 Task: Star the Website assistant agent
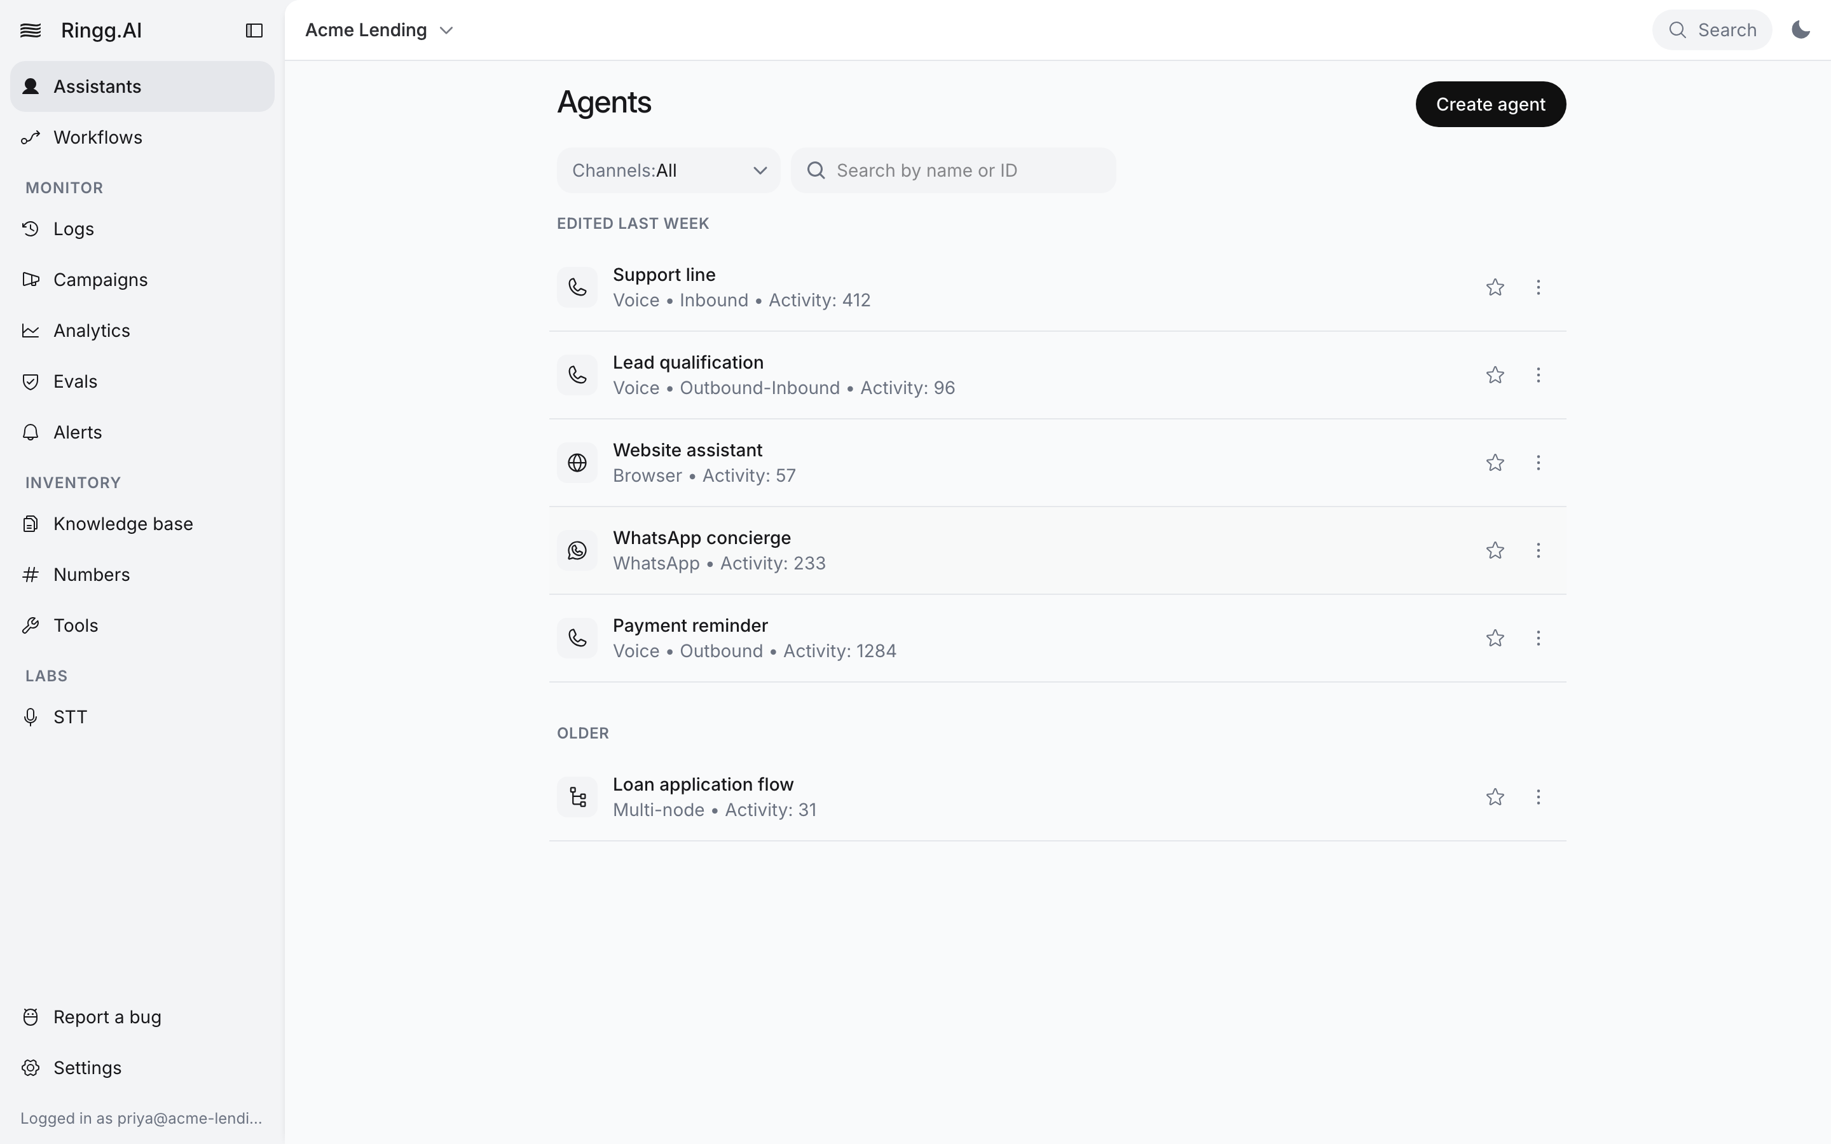(1494, 463)
